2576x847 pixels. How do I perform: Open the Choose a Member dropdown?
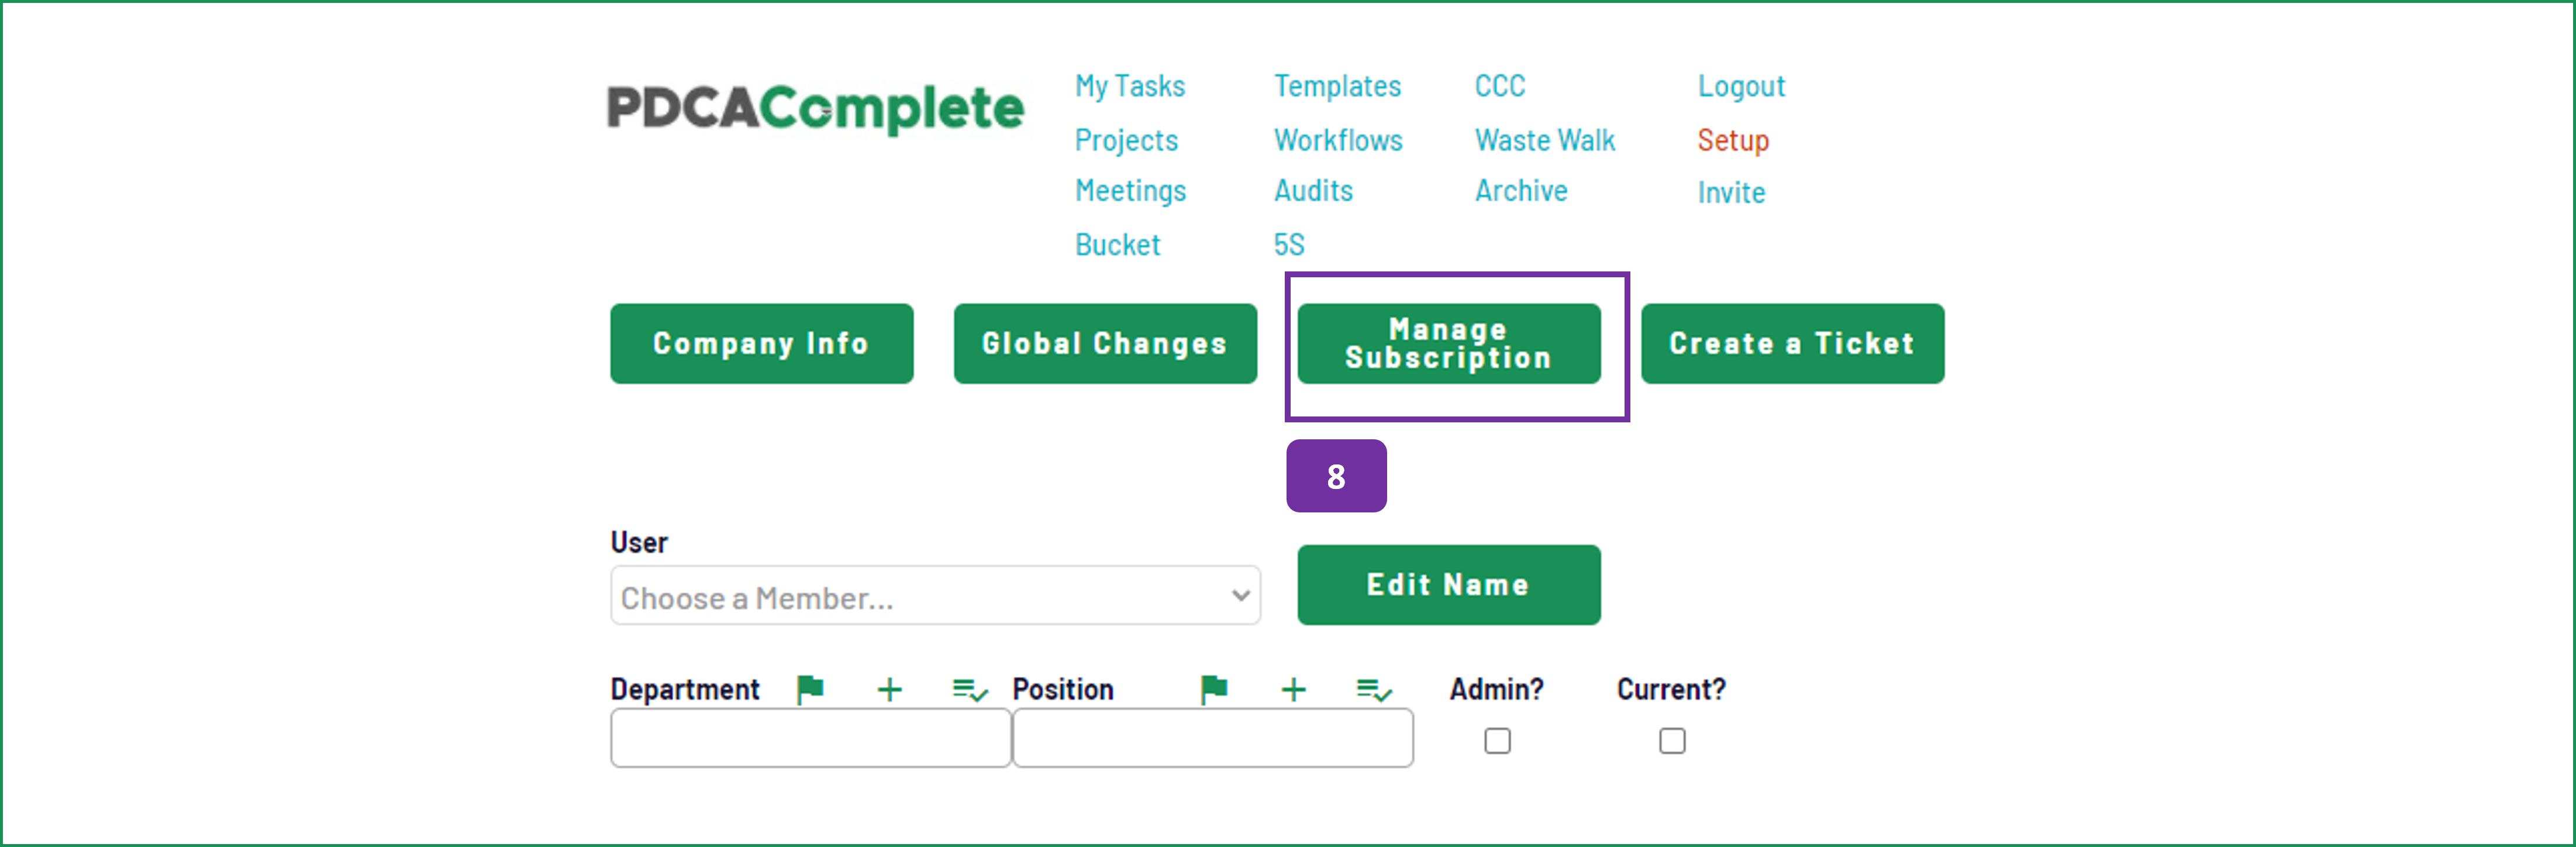(935, 596)
